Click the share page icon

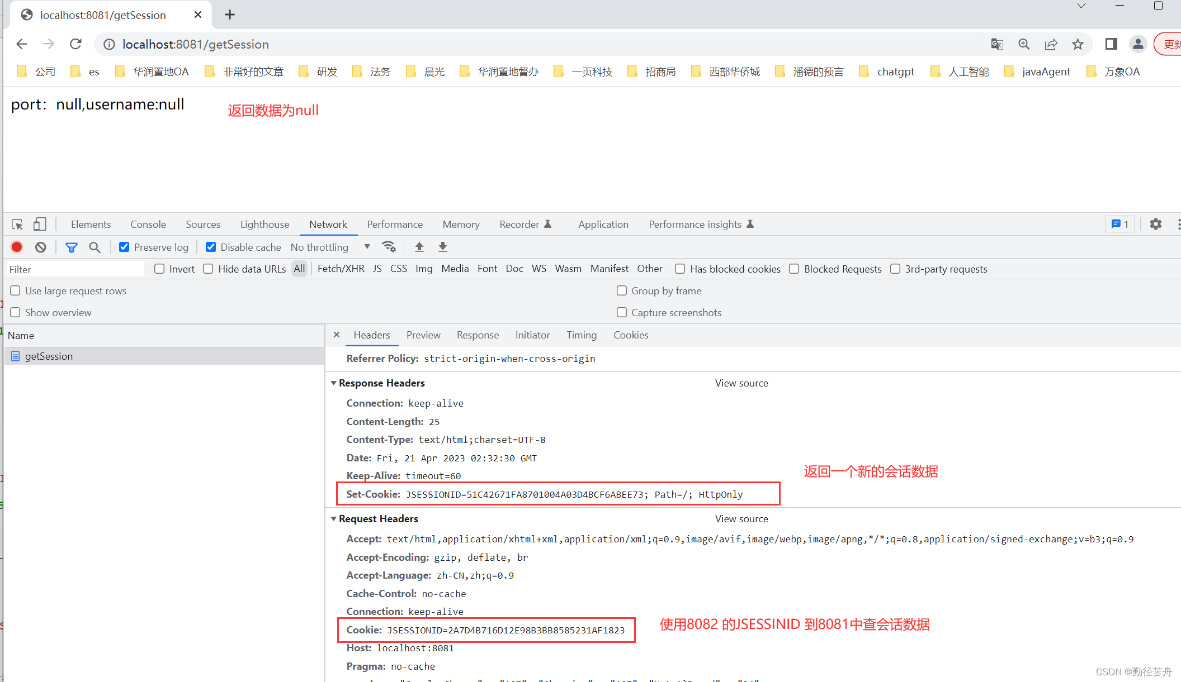1051,44
